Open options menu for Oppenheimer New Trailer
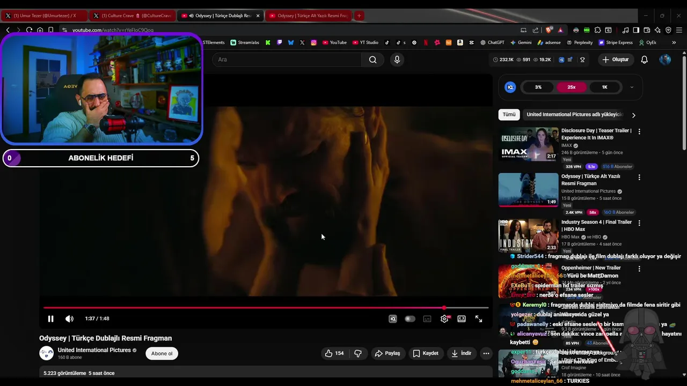This screenshot has height=386, width=687. [x=639, y=268]
